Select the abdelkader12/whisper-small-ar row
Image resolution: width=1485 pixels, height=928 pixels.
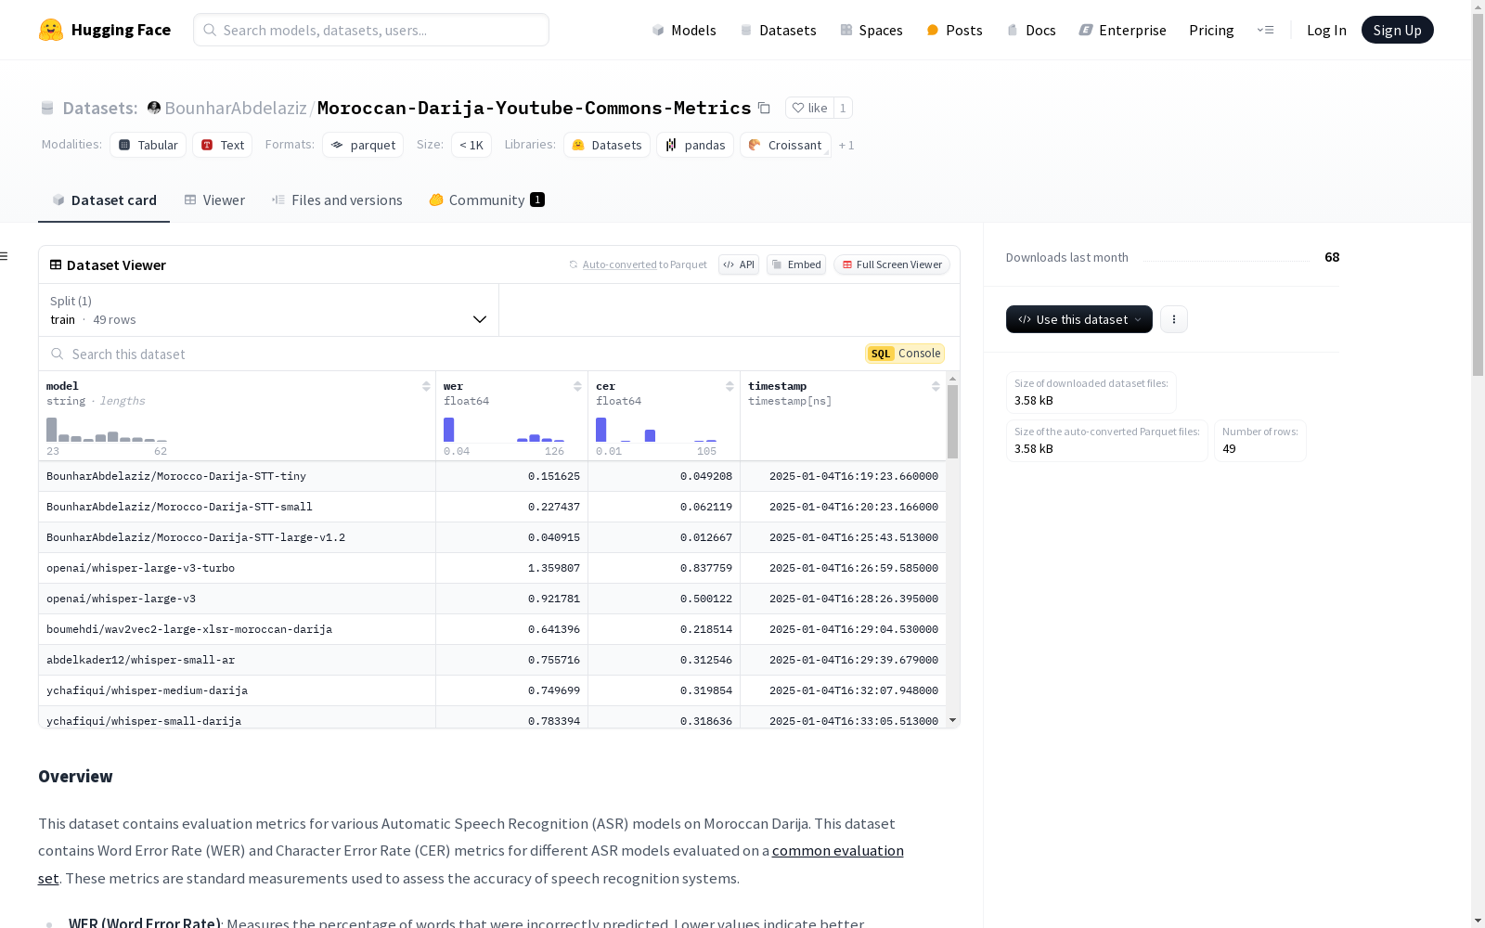click(493, 660)
